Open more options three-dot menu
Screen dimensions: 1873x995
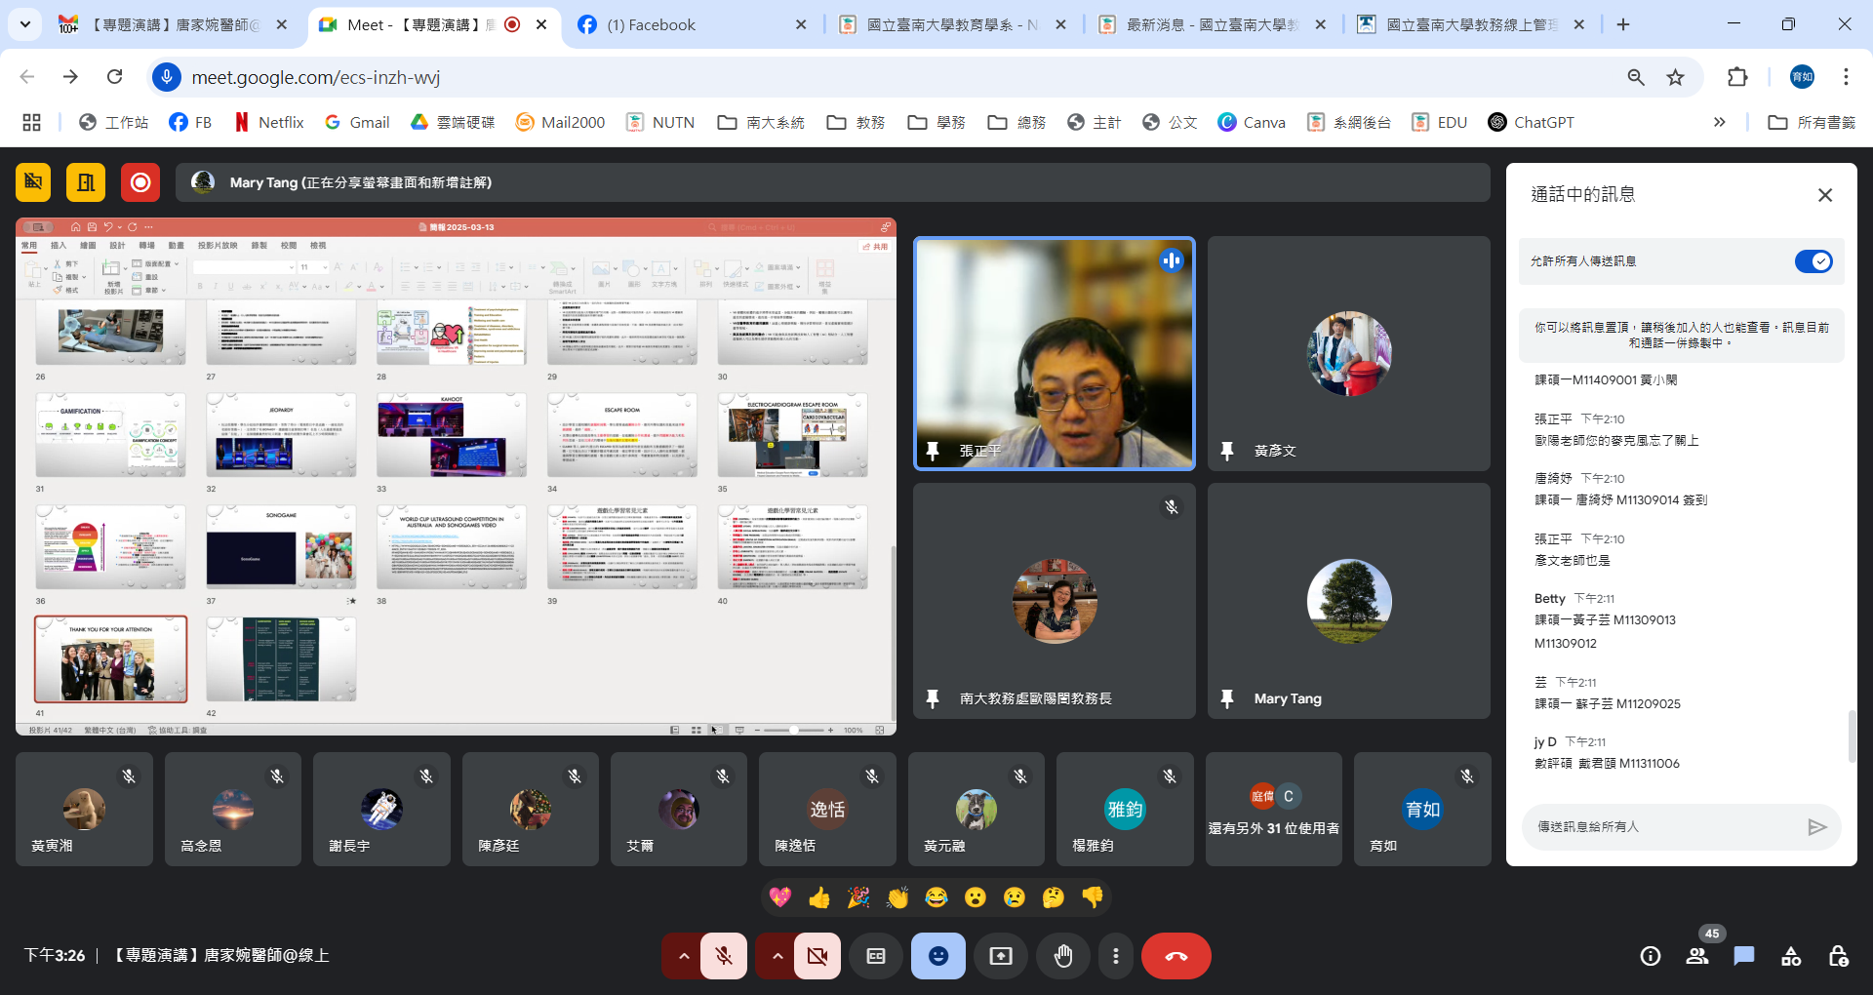(x=1116, y=956)
